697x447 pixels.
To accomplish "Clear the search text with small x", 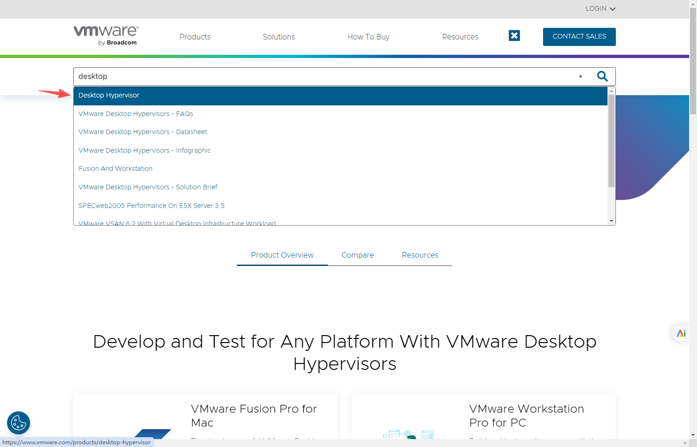I will [580, 77].
